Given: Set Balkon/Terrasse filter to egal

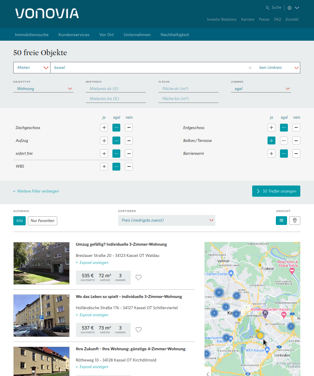Looking at the screenshot, I should click(x=284, y=141).
